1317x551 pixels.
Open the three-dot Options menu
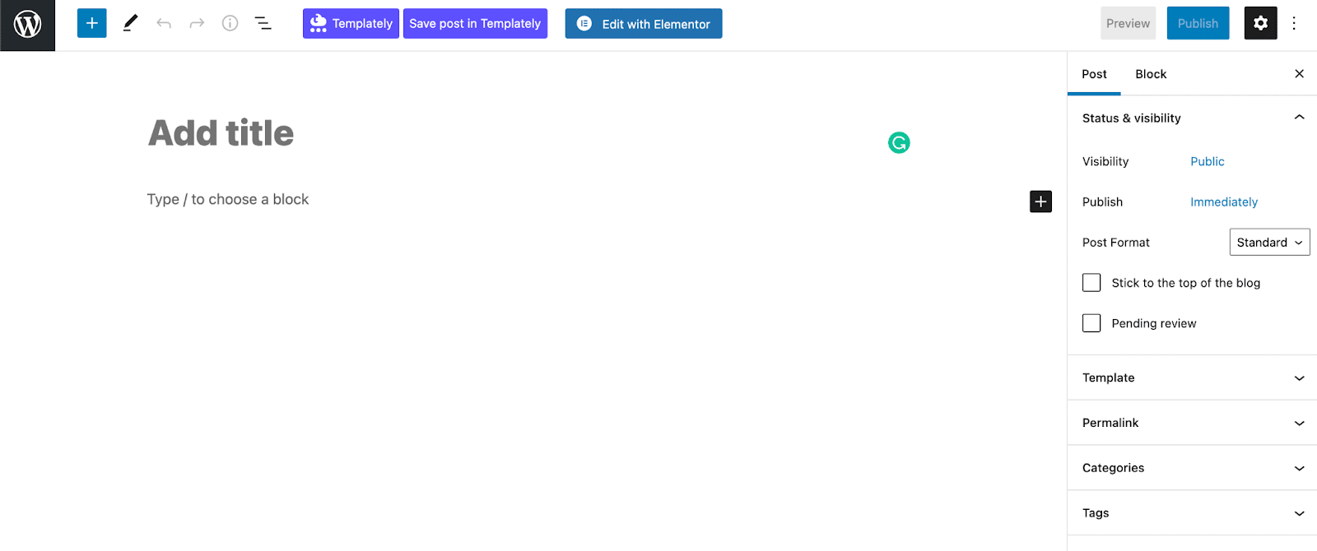tap(1294, 23)
